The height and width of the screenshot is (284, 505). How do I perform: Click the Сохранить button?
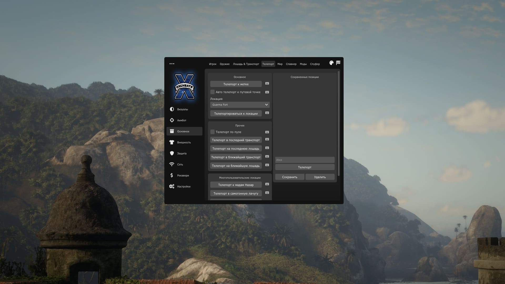click(x=290, y=177)
